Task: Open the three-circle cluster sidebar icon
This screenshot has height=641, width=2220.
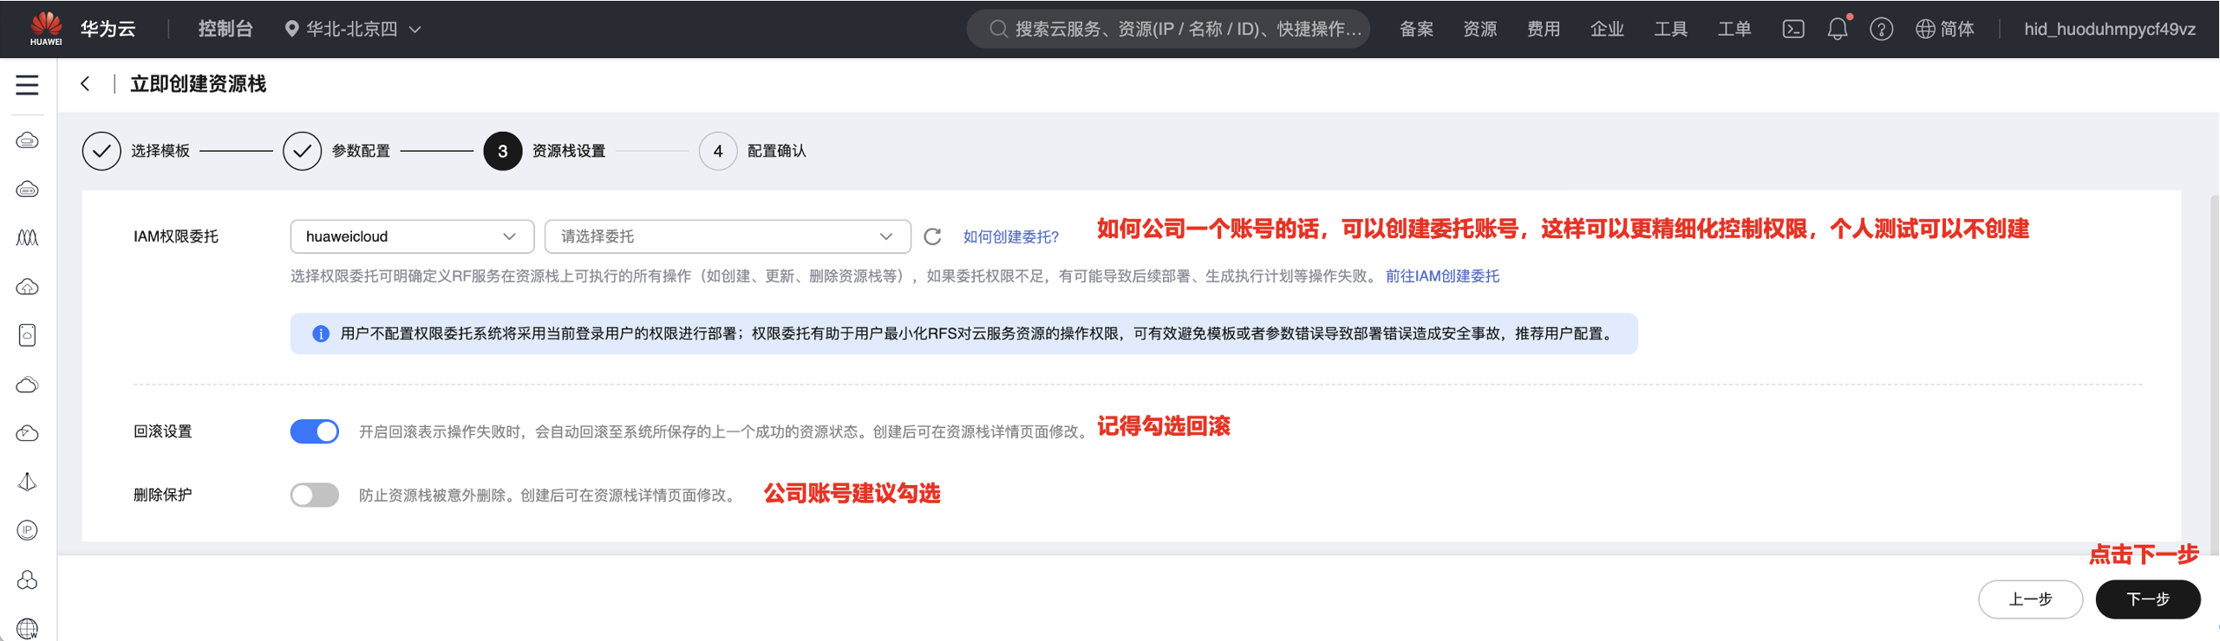Action: coord(28,579)
